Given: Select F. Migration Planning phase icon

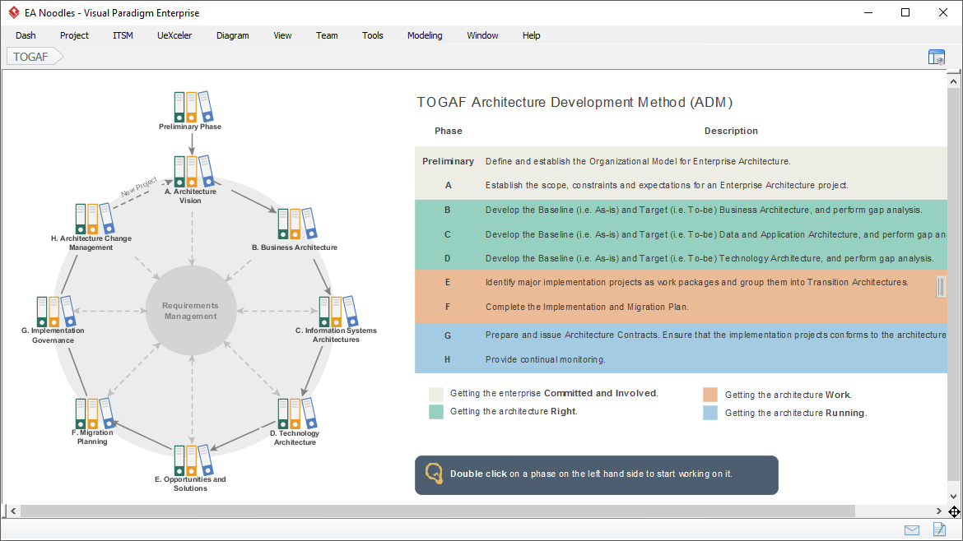Looking at the screenshot, I should tap(93, 414).
